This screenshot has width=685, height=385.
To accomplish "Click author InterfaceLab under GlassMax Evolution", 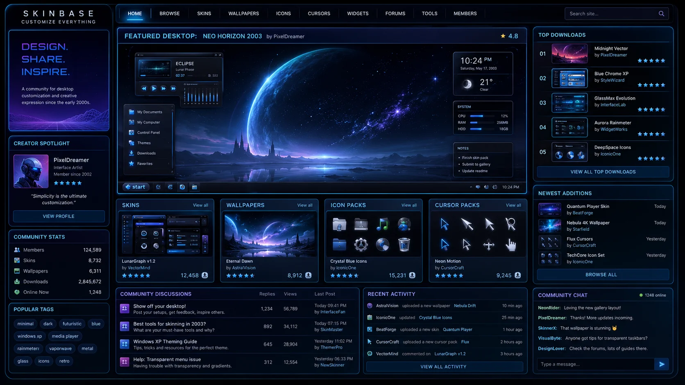I will [613, 105].
